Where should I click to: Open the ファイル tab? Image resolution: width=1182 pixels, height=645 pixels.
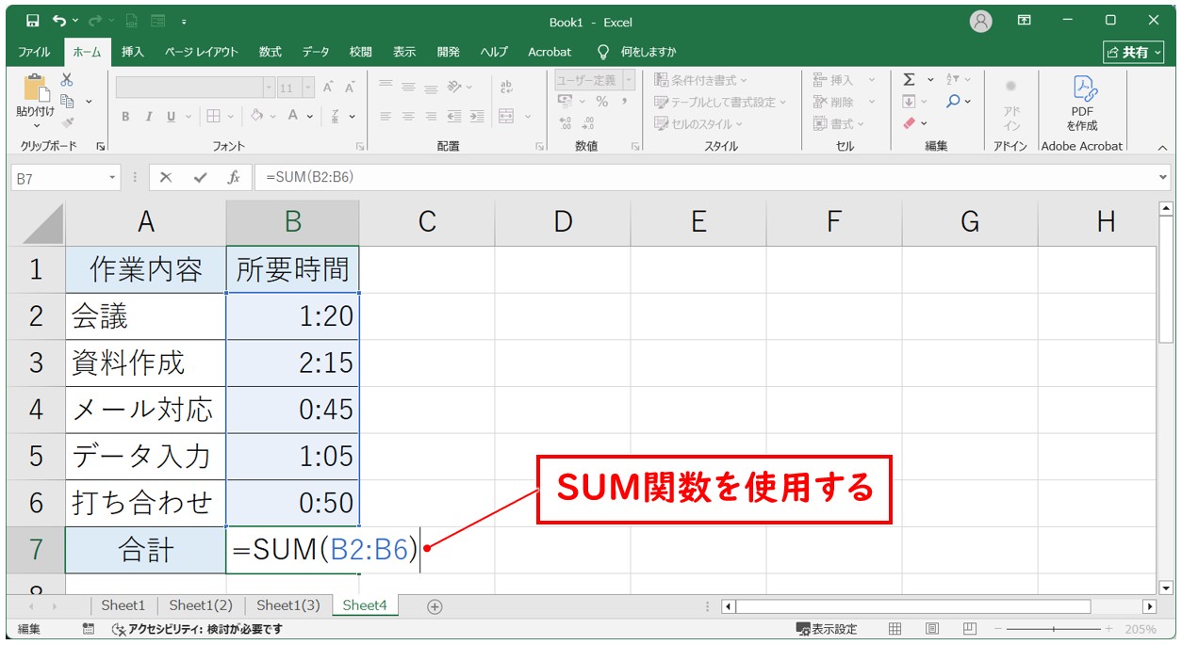35,52
